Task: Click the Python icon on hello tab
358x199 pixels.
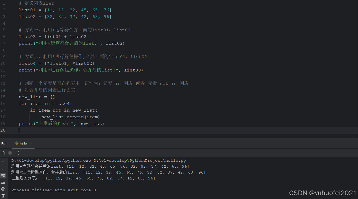Action: coord(17,143)
